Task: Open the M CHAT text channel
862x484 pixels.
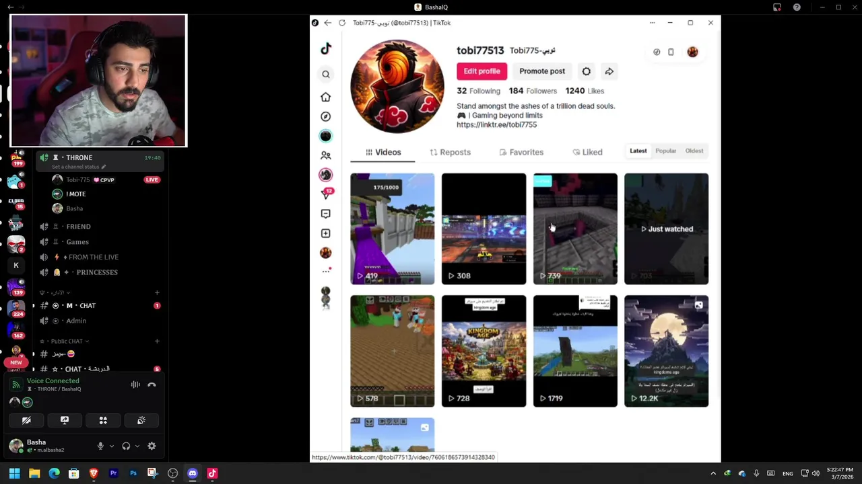Action: point(100,305)
